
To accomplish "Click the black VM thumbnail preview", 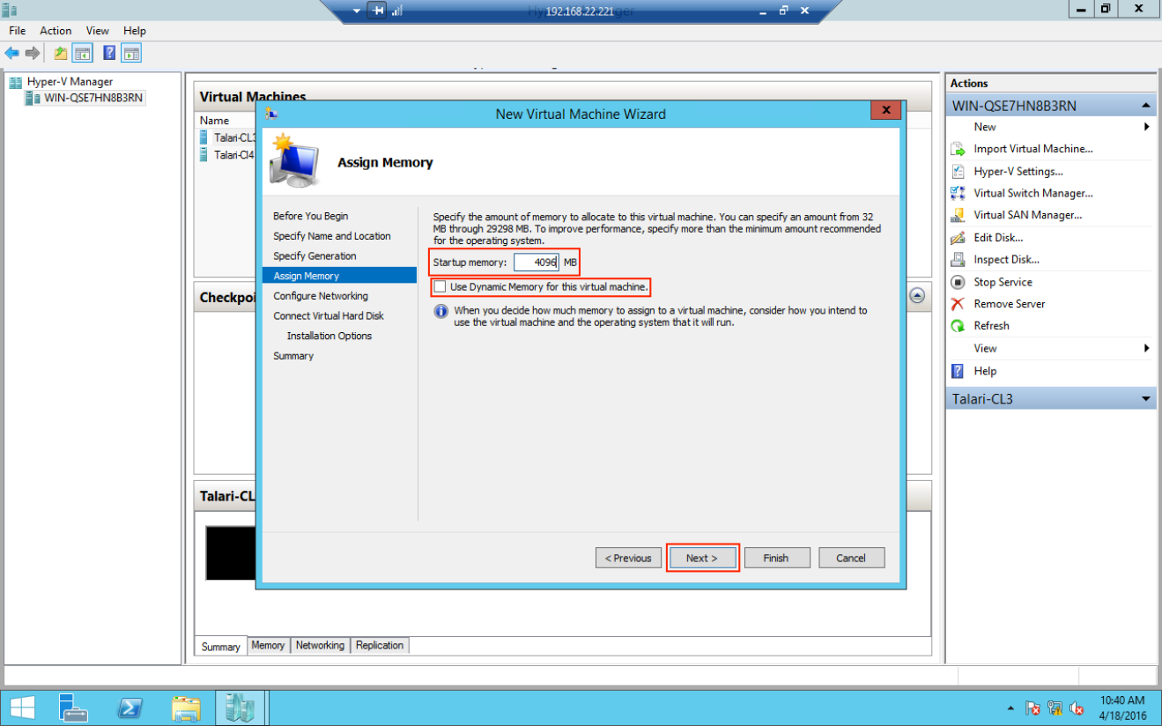I will click(230, 553).
